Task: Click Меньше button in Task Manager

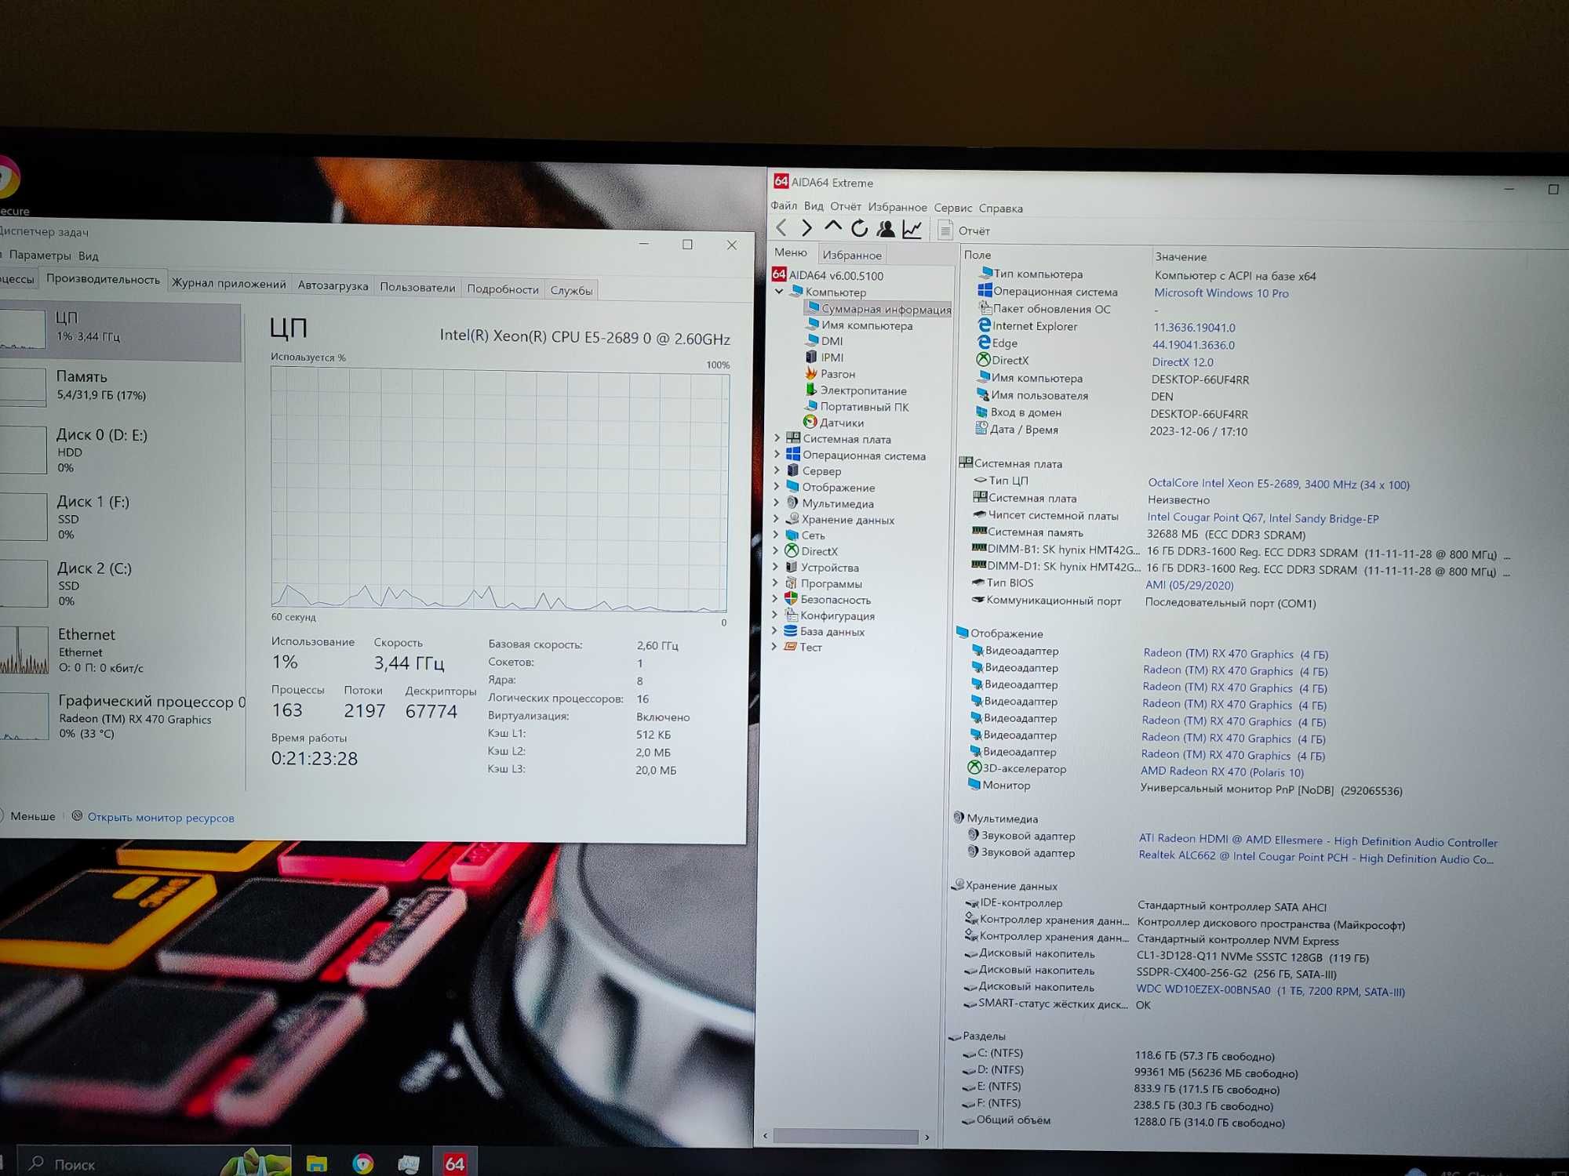Action: 37,818
